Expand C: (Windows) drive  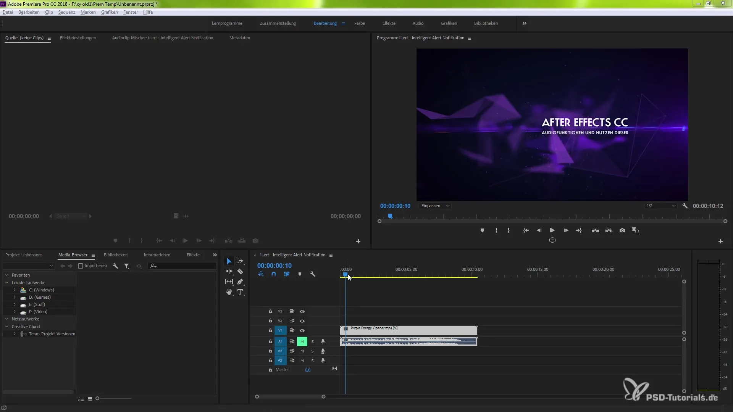[x=15, y=290]
